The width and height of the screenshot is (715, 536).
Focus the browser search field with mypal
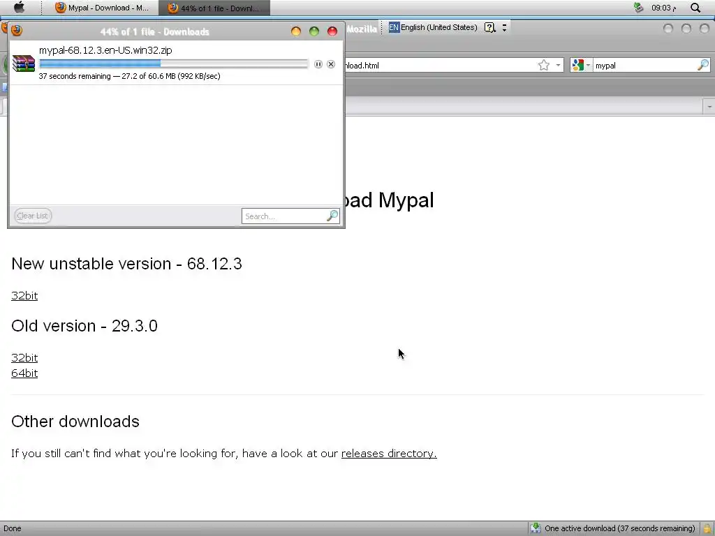pyautogui.click(x=644, y=66)
